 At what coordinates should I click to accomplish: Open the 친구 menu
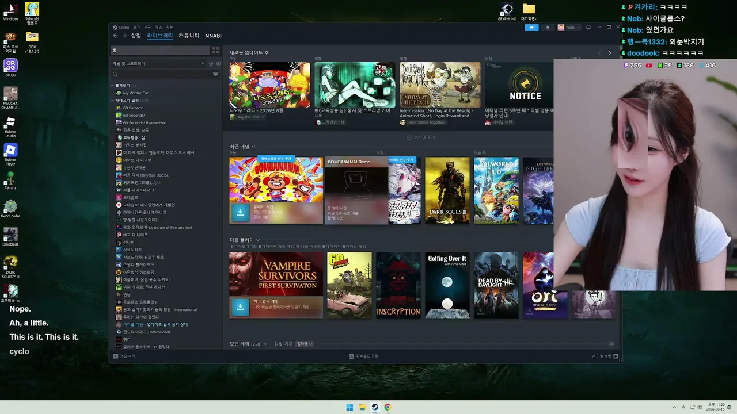click(x=147, y=27)
